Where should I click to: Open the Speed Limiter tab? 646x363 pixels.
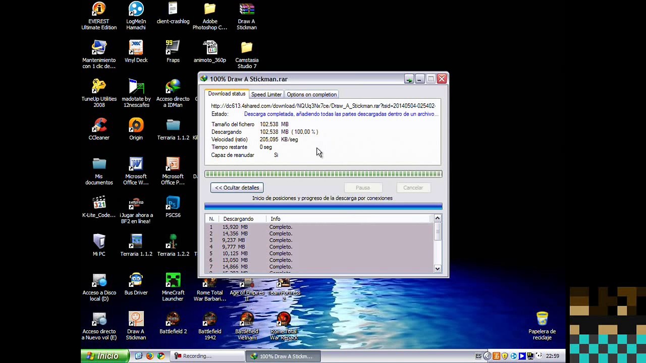click(266, 94)
